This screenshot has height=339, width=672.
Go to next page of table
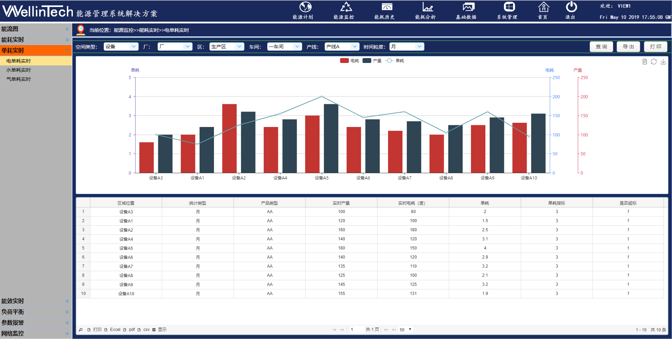[x=386, y=330]
